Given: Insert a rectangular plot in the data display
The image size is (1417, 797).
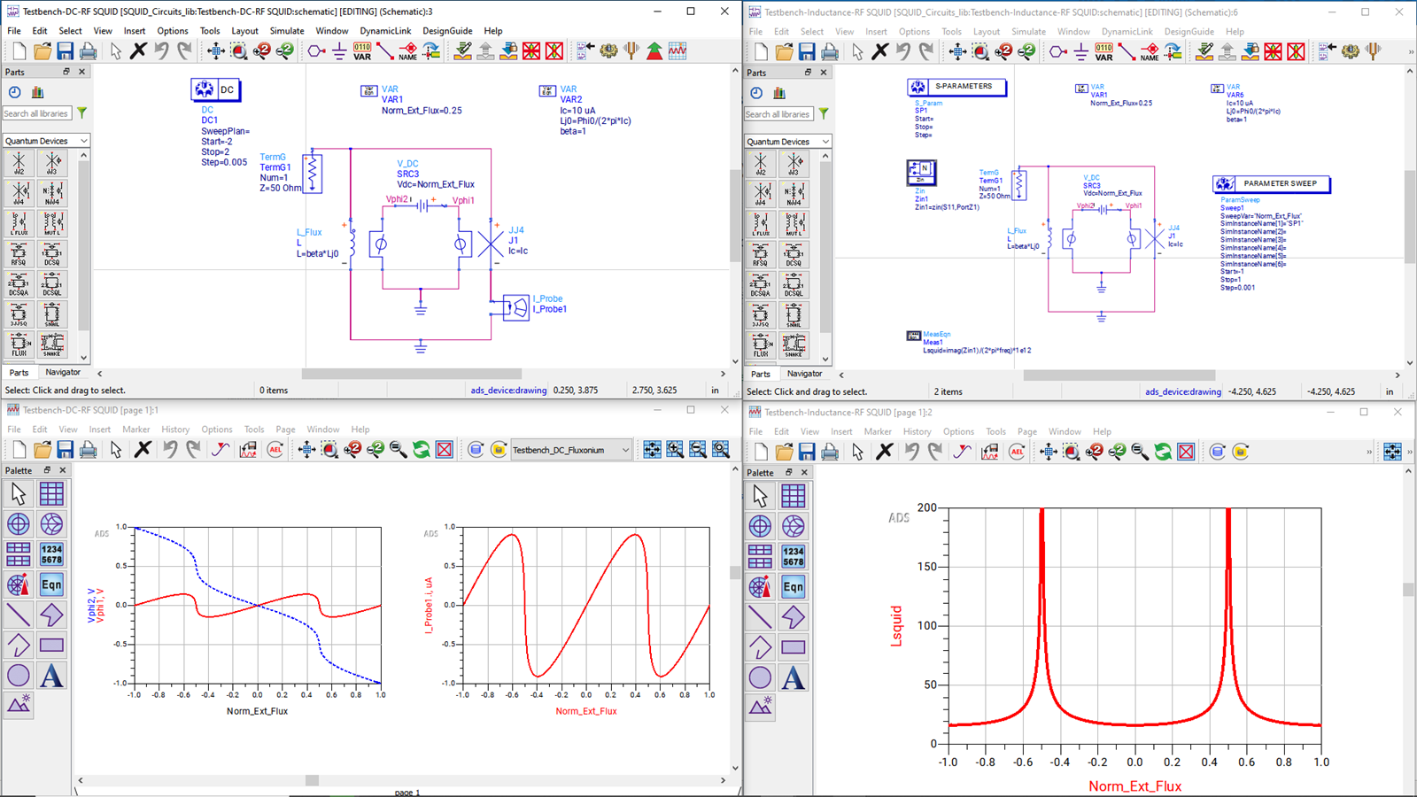Looking at the screenshot, I should coord(51,493).
